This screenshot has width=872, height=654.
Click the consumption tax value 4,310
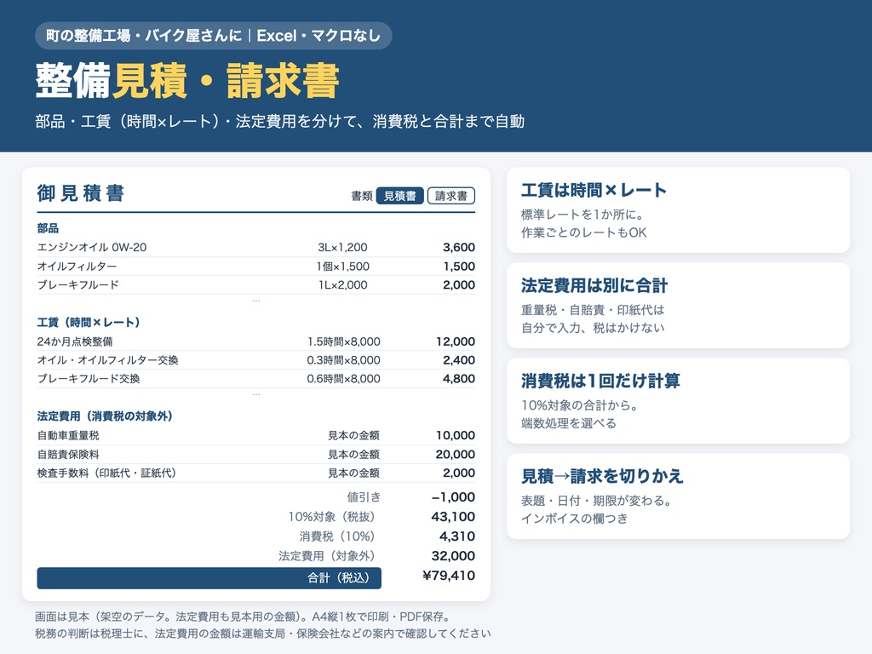pyautogui.click(x=457, y=536)
